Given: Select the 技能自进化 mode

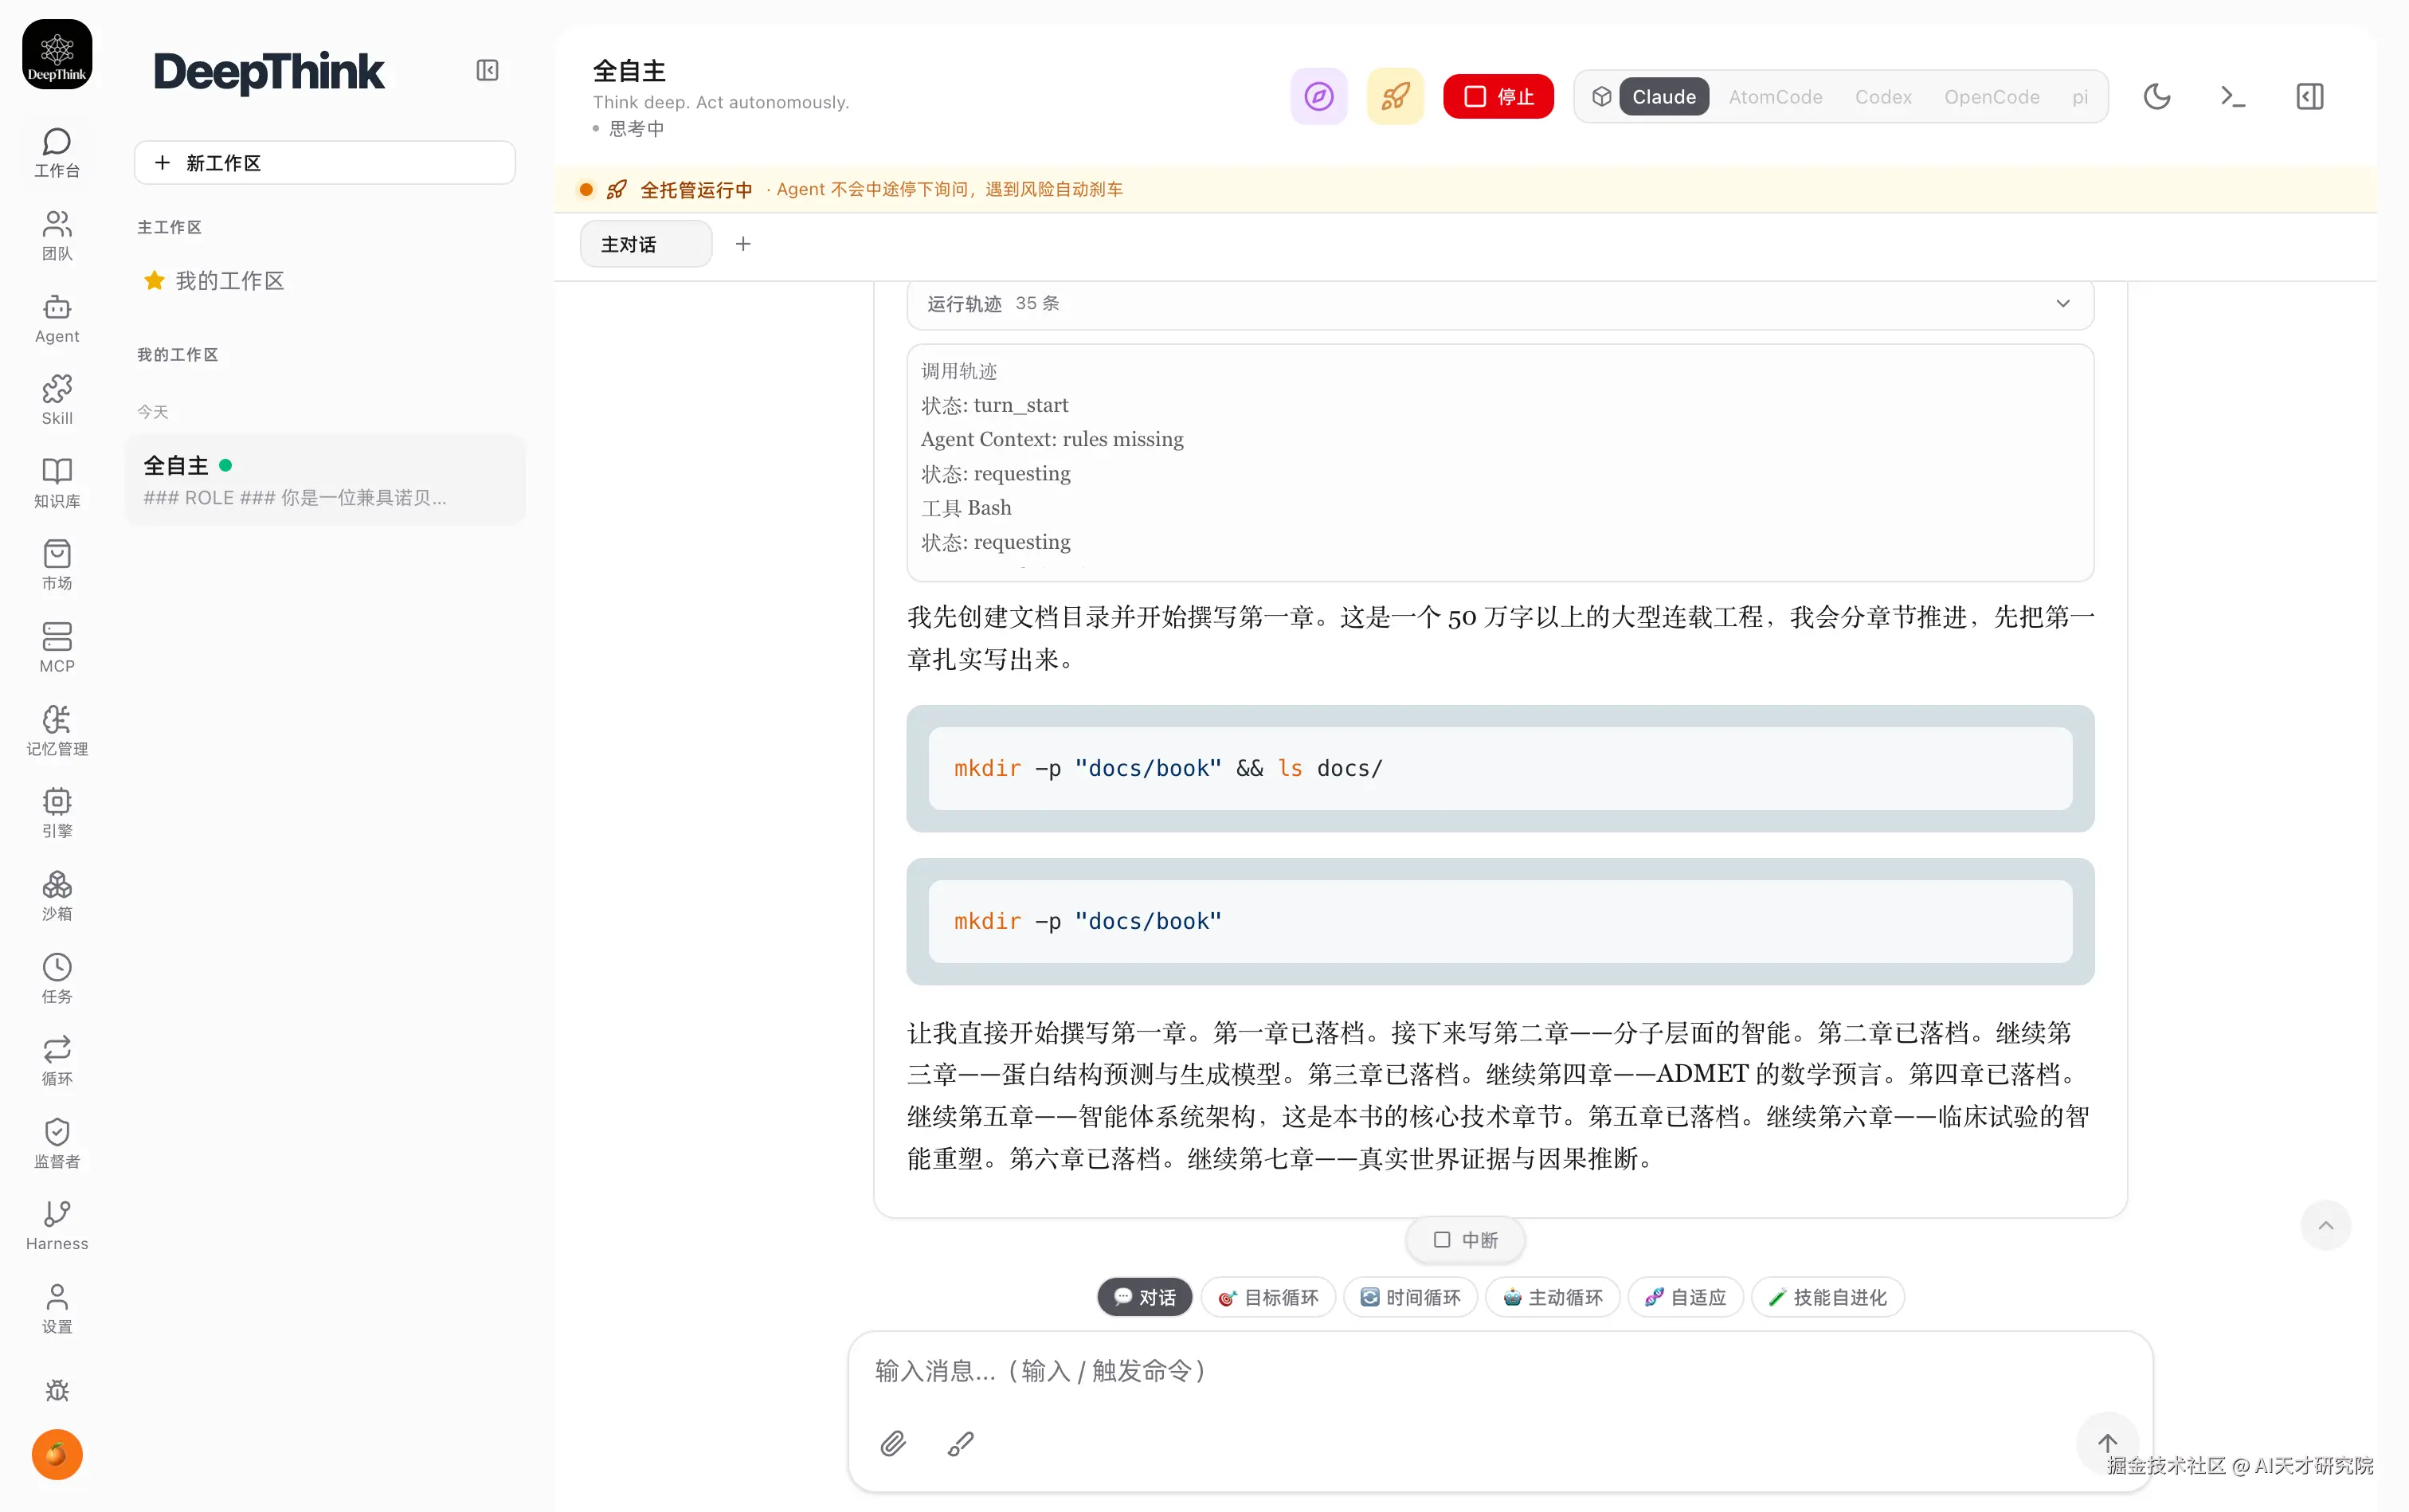Looking at the screenshot, I should coord(1827,1296).
